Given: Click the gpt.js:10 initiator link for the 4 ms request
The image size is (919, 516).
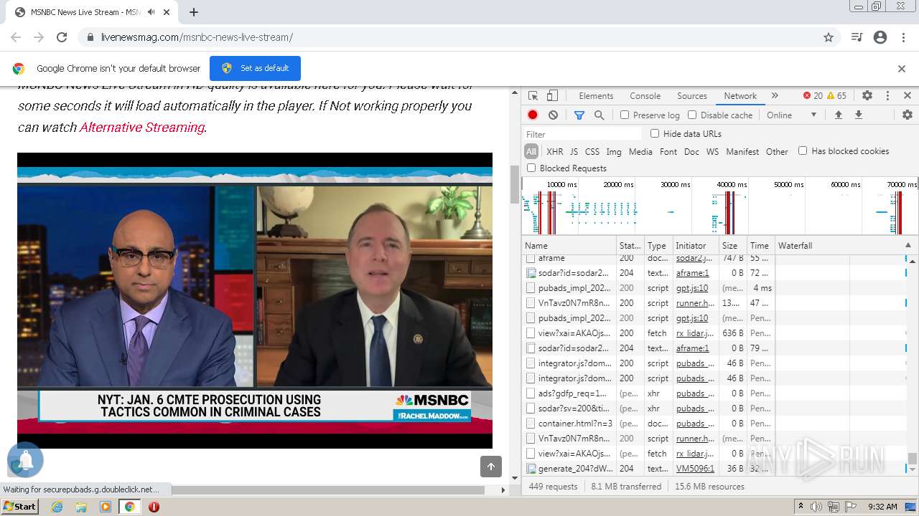Looking at the screenshot, I should point(692,288).
